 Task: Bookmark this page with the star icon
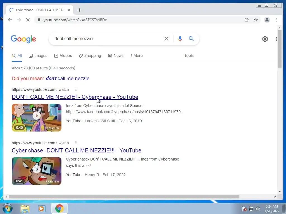(x=256, y=20)
